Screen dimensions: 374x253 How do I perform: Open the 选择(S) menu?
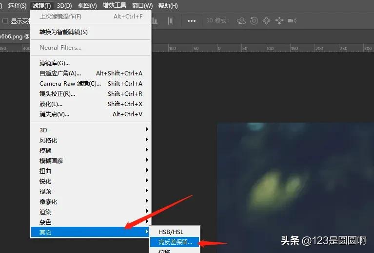click(17, 5)
